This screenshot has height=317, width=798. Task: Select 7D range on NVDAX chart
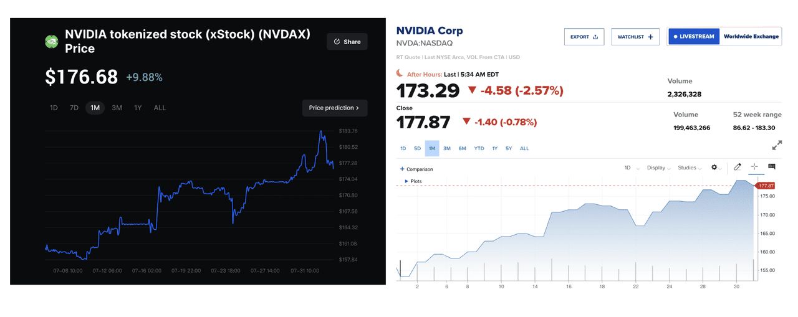(74, 108)
